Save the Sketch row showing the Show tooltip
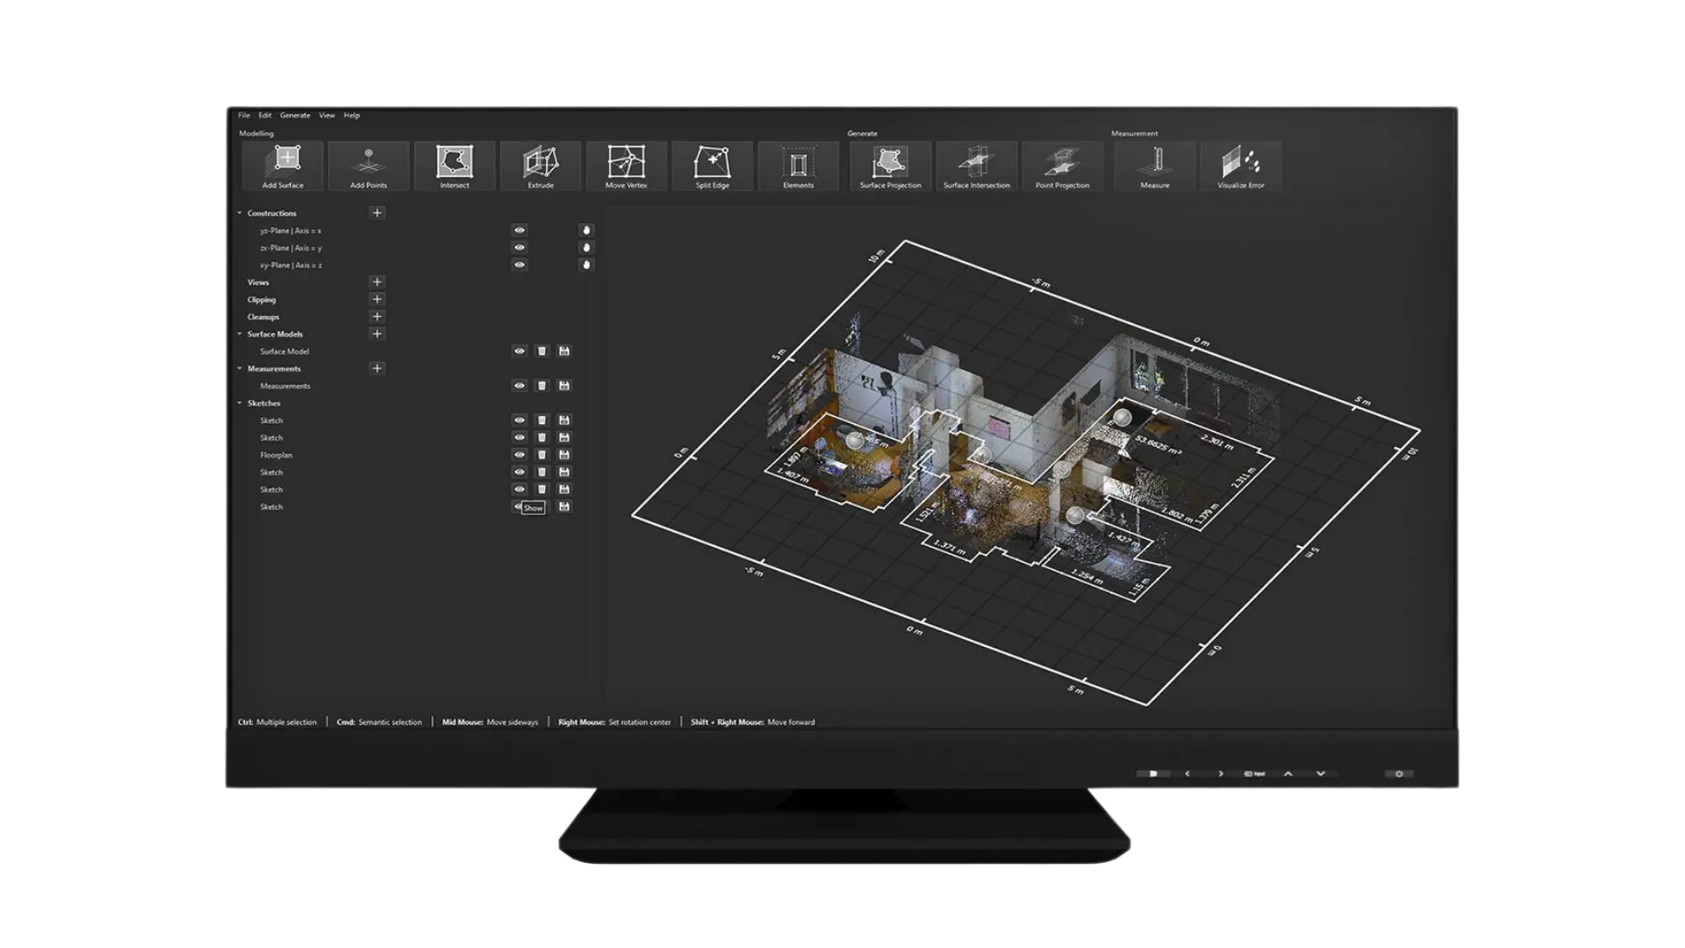Viewport: 1685px width, 948px height. 564,506
